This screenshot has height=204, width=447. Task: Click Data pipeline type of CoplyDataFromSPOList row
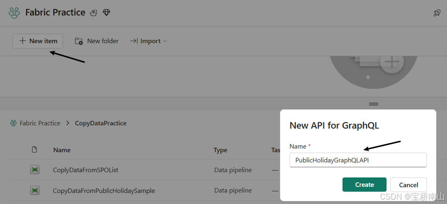tap(233, 170)
